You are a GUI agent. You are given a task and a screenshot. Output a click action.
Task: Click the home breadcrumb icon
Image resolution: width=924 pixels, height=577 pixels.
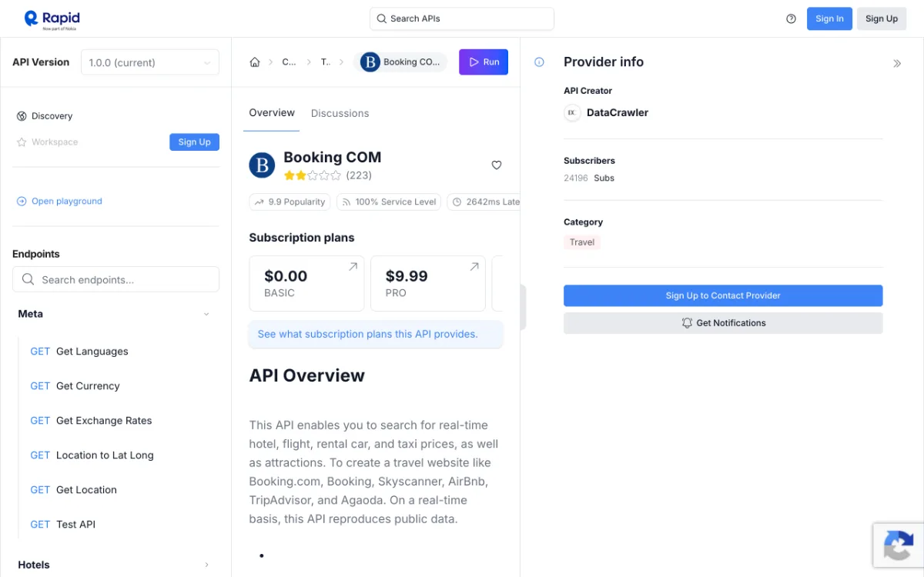click(255, 62)
